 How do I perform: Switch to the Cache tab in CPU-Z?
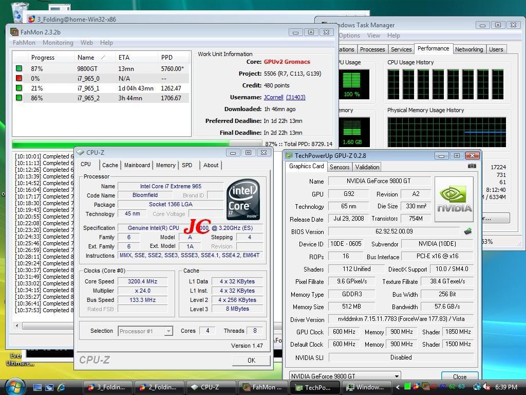[110, 165]
